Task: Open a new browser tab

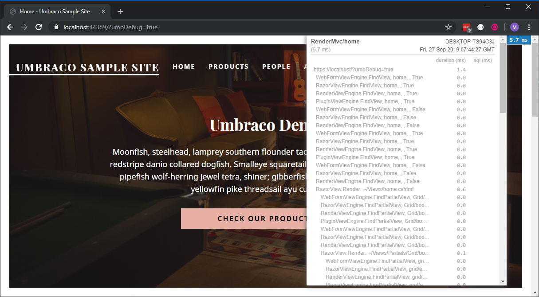Action: pos(120,12)
